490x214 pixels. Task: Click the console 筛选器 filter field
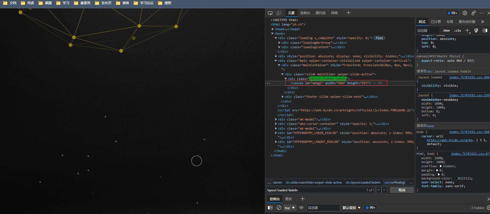click(323, 208)
